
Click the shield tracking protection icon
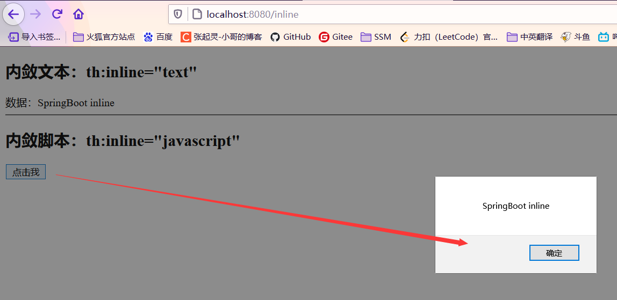[178, 14]
